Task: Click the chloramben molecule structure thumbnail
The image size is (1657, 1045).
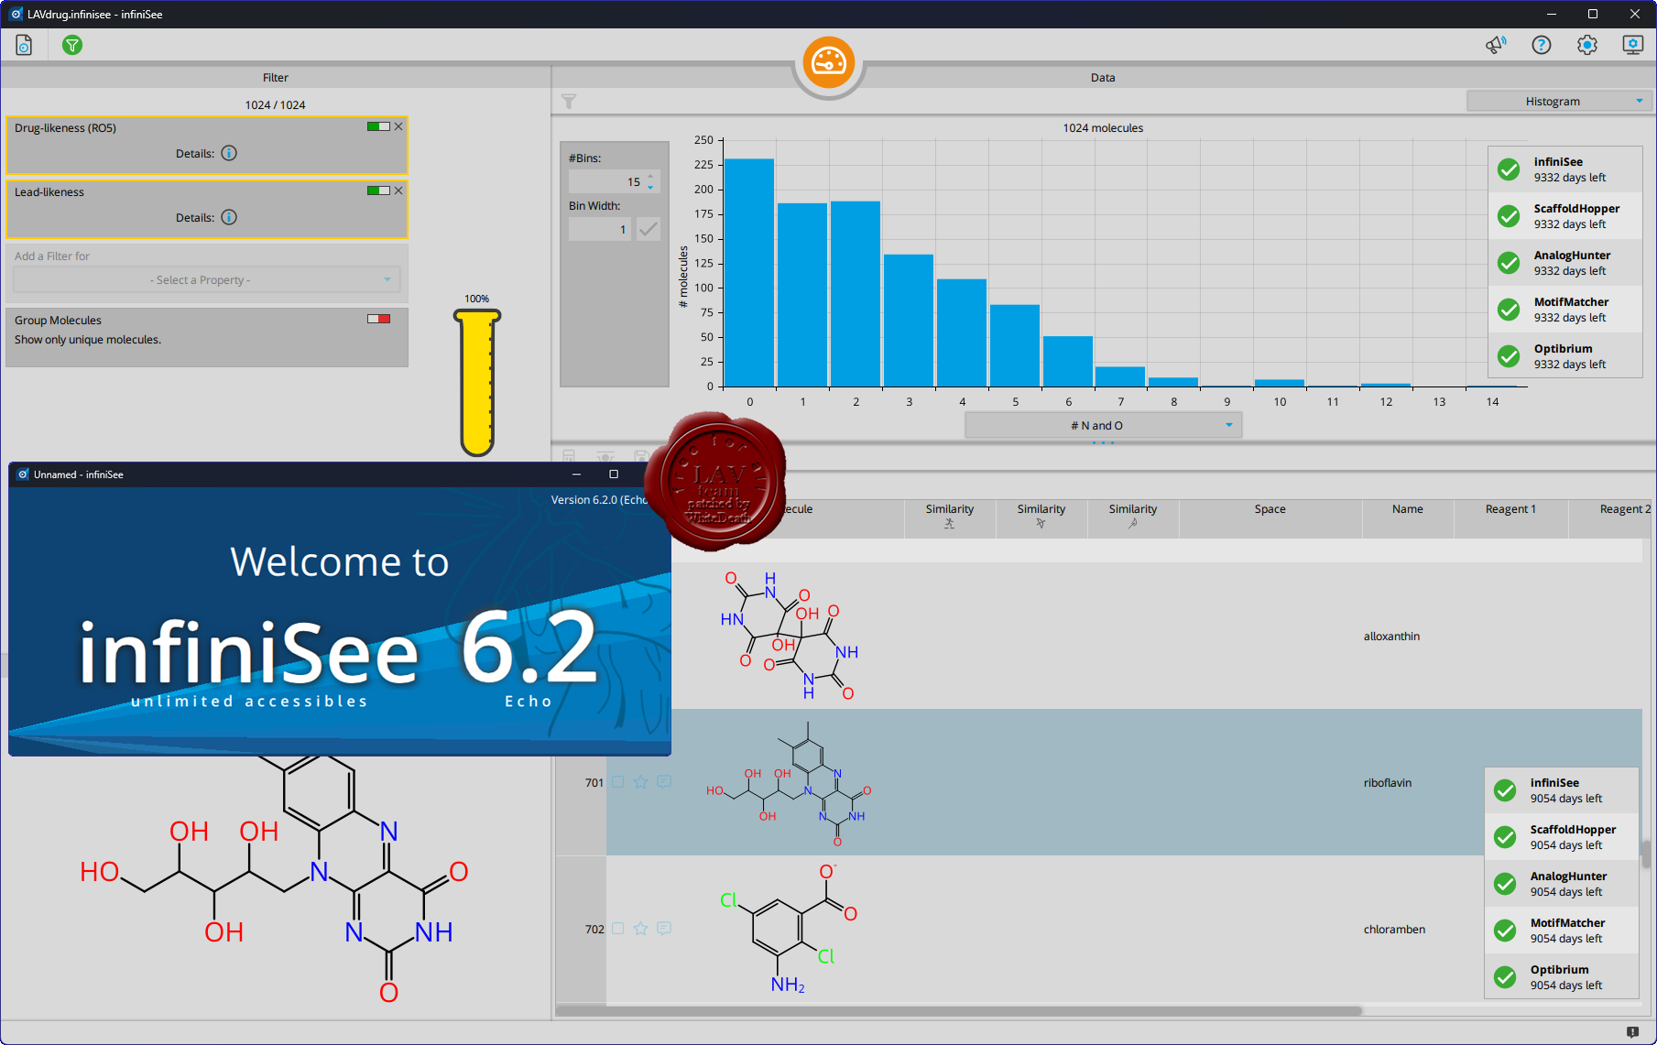Action: pos(790,929)
